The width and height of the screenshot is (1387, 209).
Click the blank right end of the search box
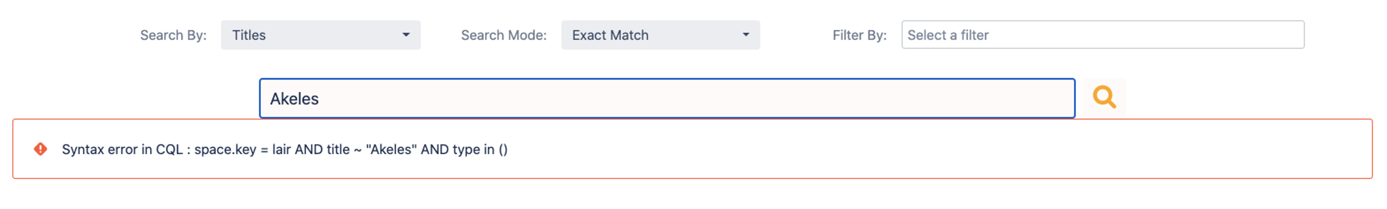point(939,98)
